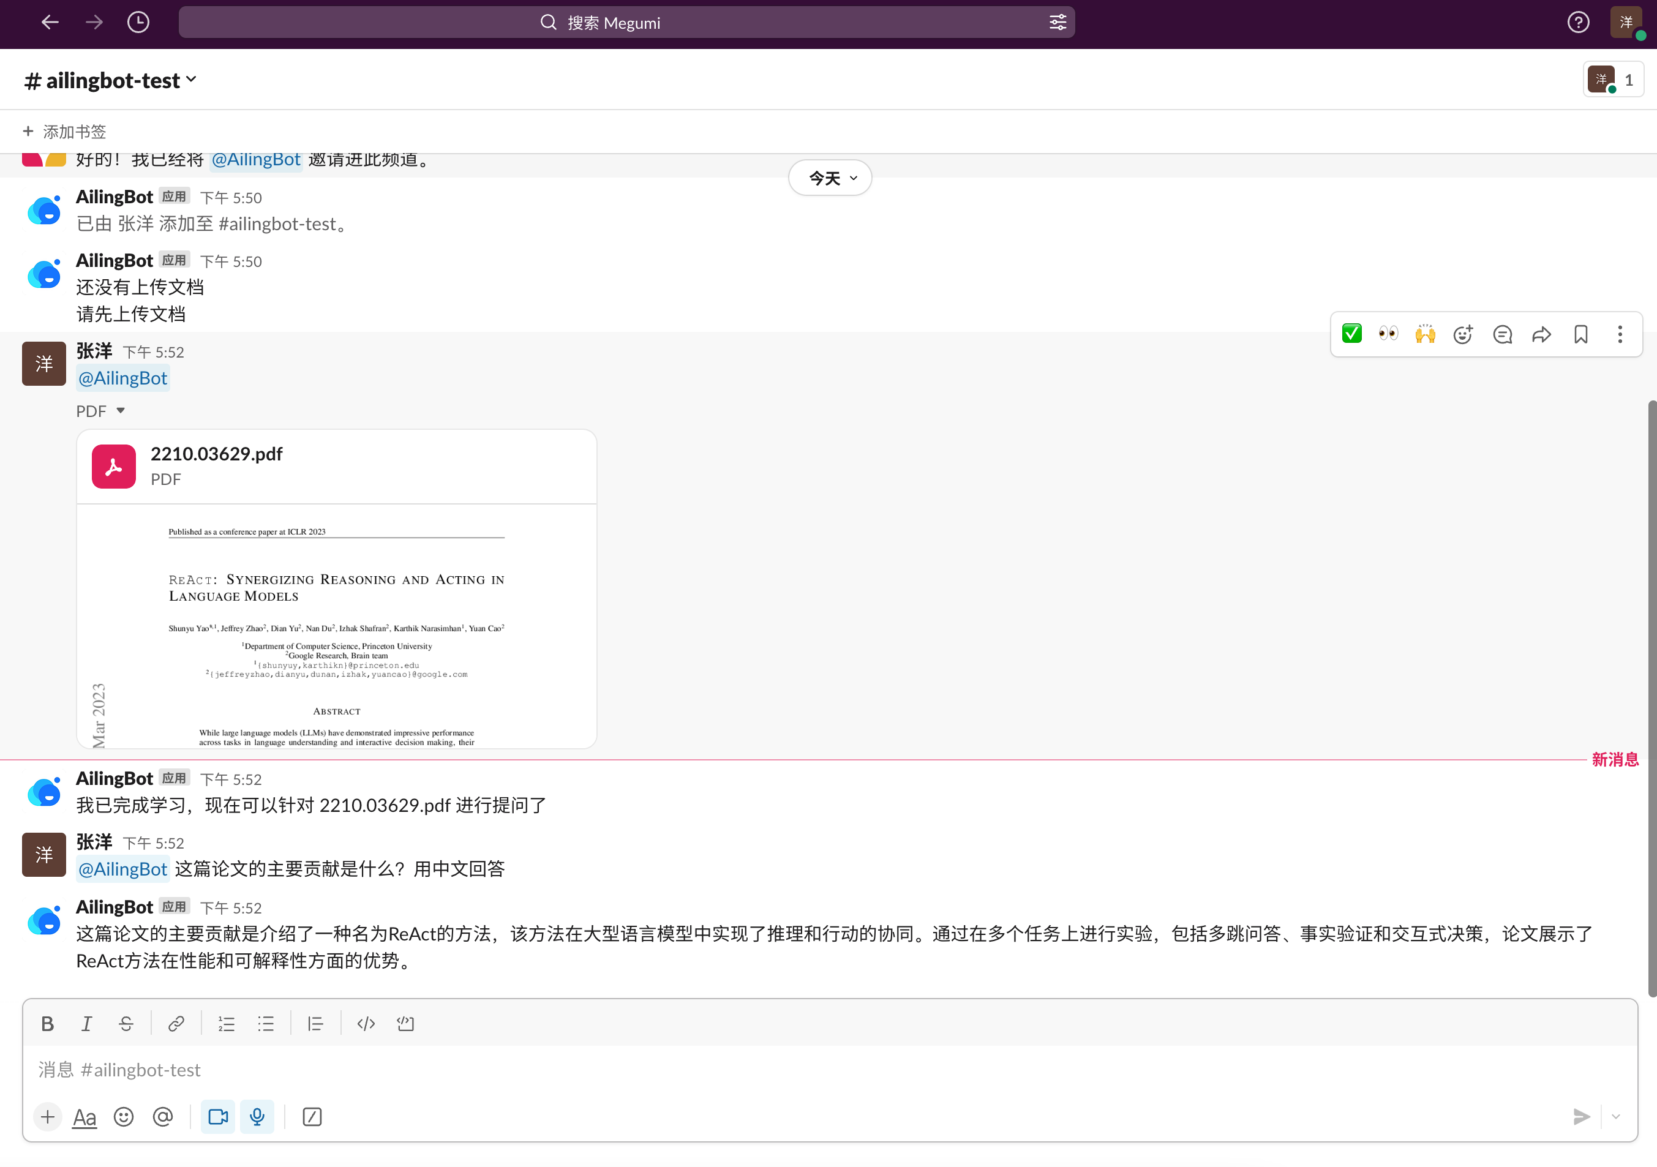Screen dimensions: 1657x1167
Task: Click the @AilingBot mention link
Action: point(122,377)
